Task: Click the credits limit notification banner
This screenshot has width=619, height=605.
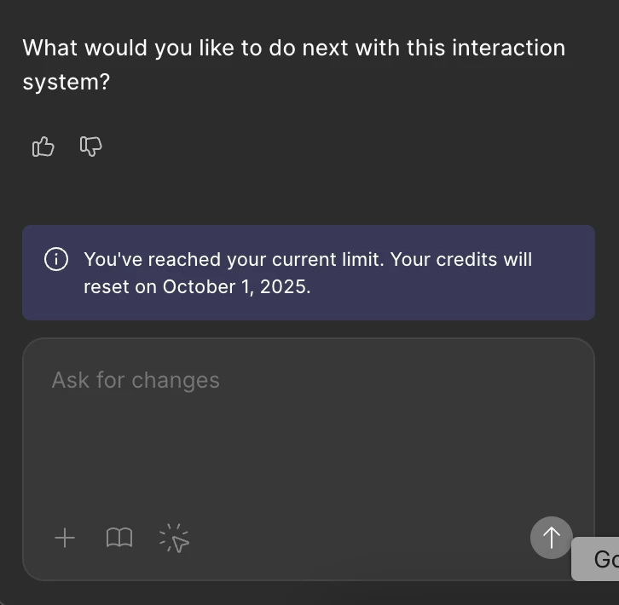Action: (309, 273)
